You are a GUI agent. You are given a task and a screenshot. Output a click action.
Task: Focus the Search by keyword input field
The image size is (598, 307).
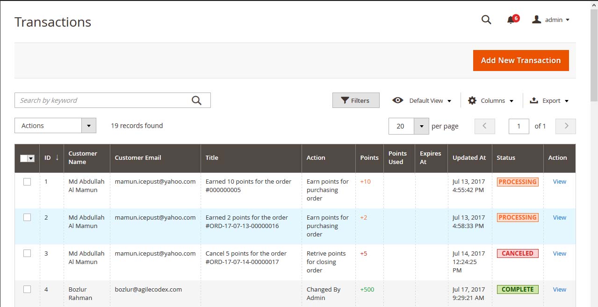tap(103, 100)
